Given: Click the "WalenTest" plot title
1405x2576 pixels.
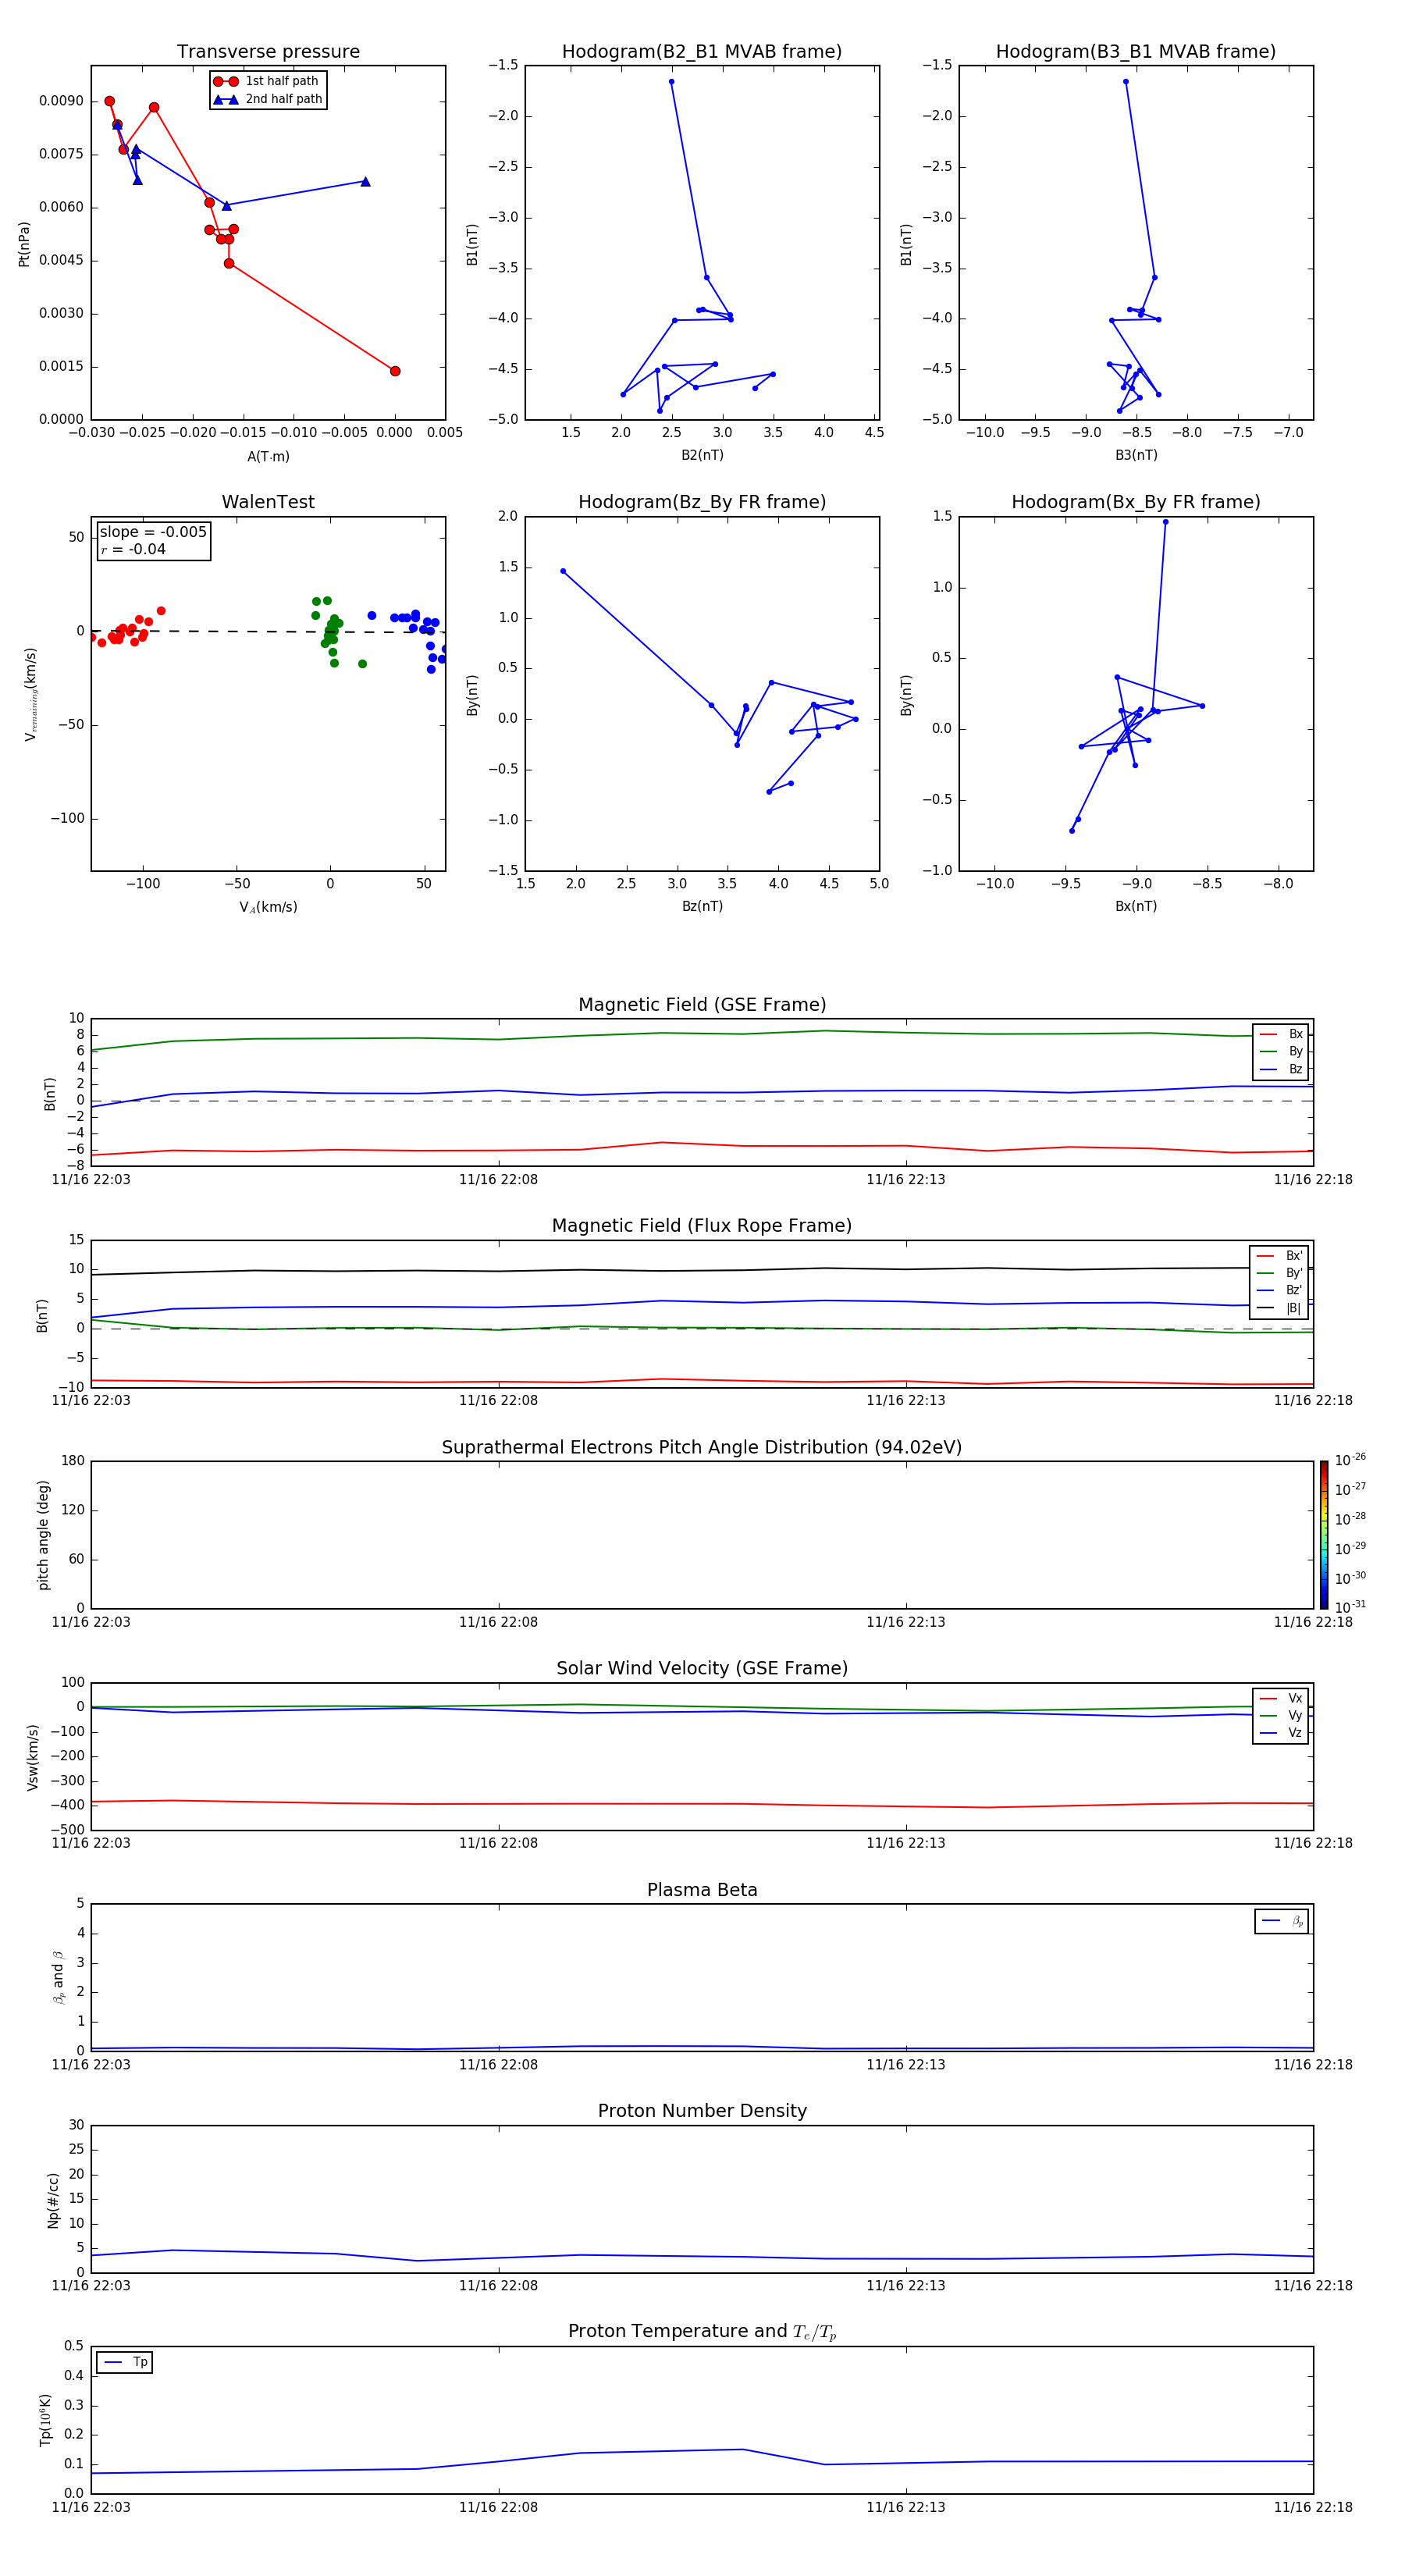Looking at the screenshot, I should click(x=268, y=502).
